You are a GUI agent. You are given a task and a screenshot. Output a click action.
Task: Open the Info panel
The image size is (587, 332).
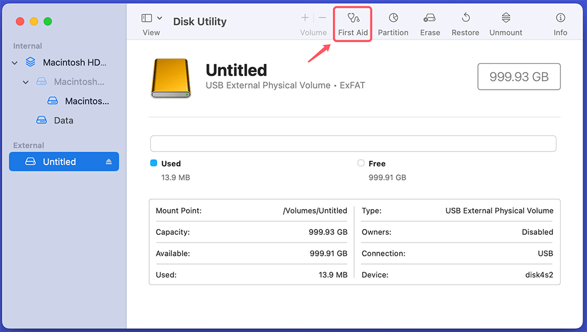click(x=560, y=24)
